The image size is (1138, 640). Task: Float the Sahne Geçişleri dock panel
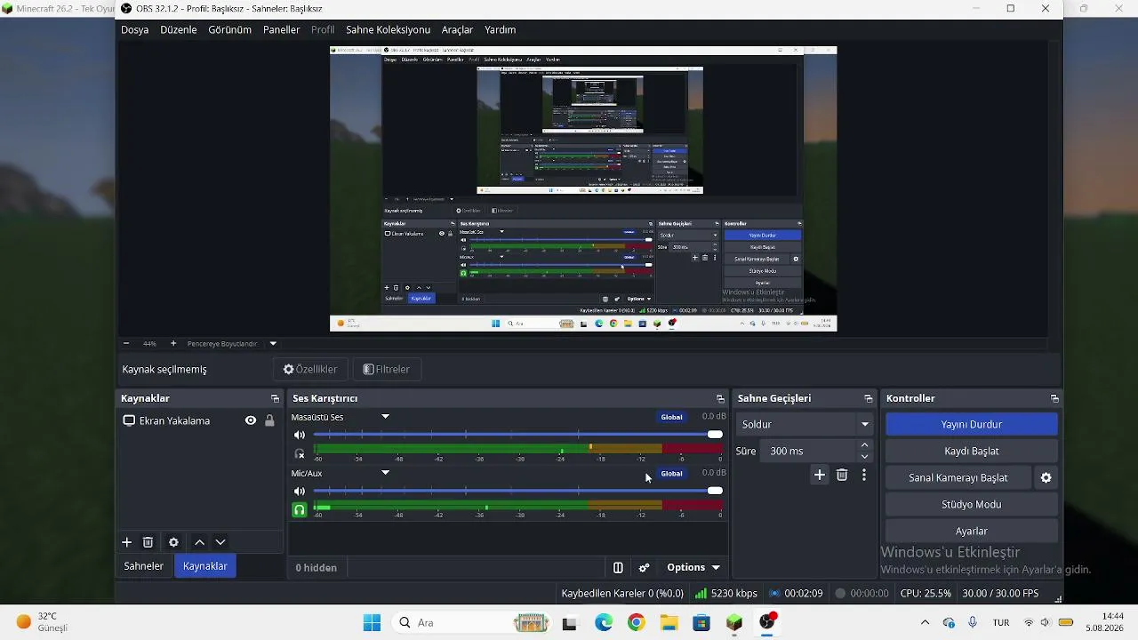coord(869,398)
